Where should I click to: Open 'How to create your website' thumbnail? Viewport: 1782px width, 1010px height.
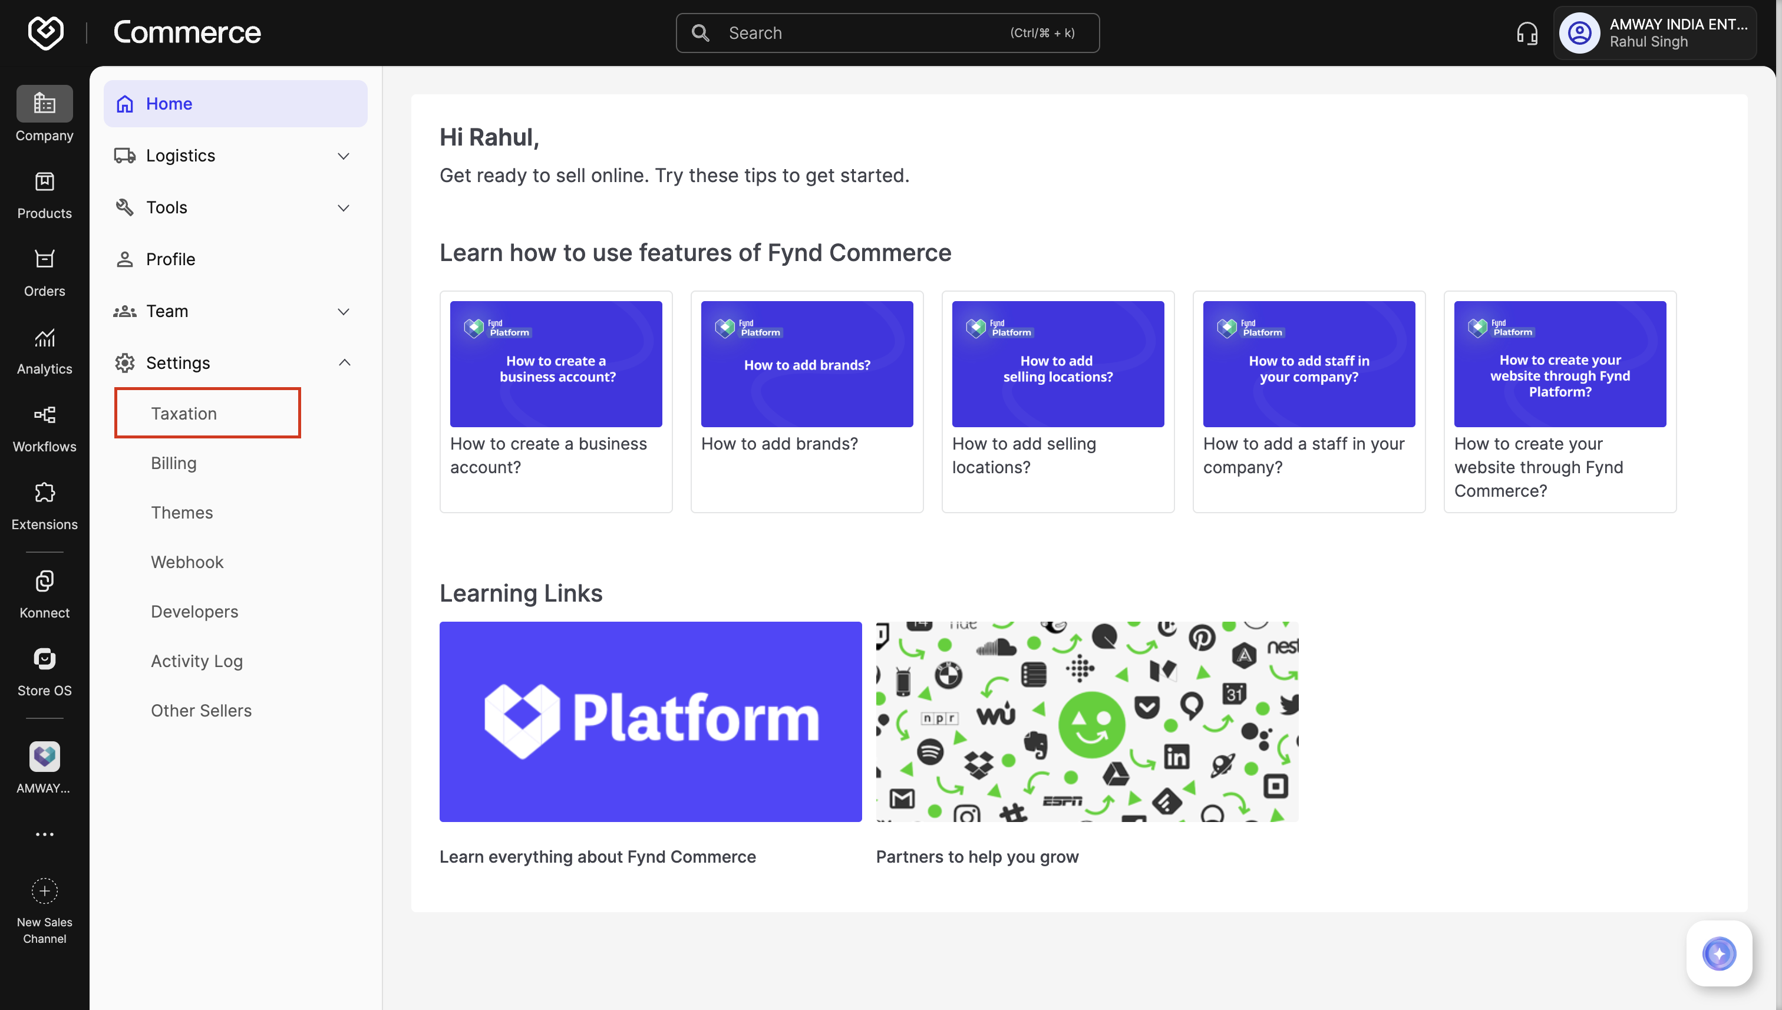[x=1560, y=364]
